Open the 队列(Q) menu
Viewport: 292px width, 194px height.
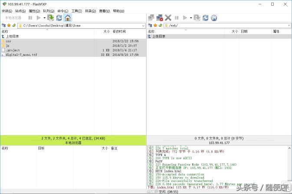click(49, 11)
